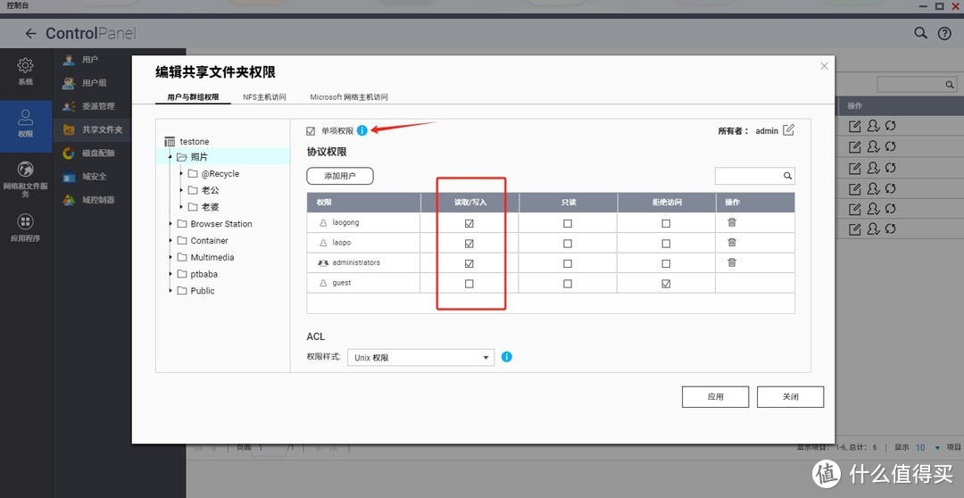Screen dimensions: 964x498
Task: Select the Multimedia folder in the tree
Action: point(212,257)
